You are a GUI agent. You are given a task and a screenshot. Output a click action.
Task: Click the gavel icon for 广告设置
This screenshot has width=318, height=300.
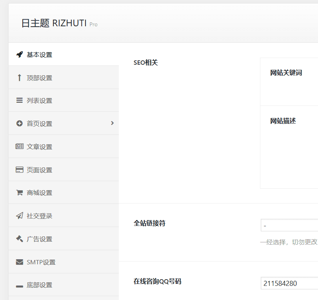(x=19, y=239)
